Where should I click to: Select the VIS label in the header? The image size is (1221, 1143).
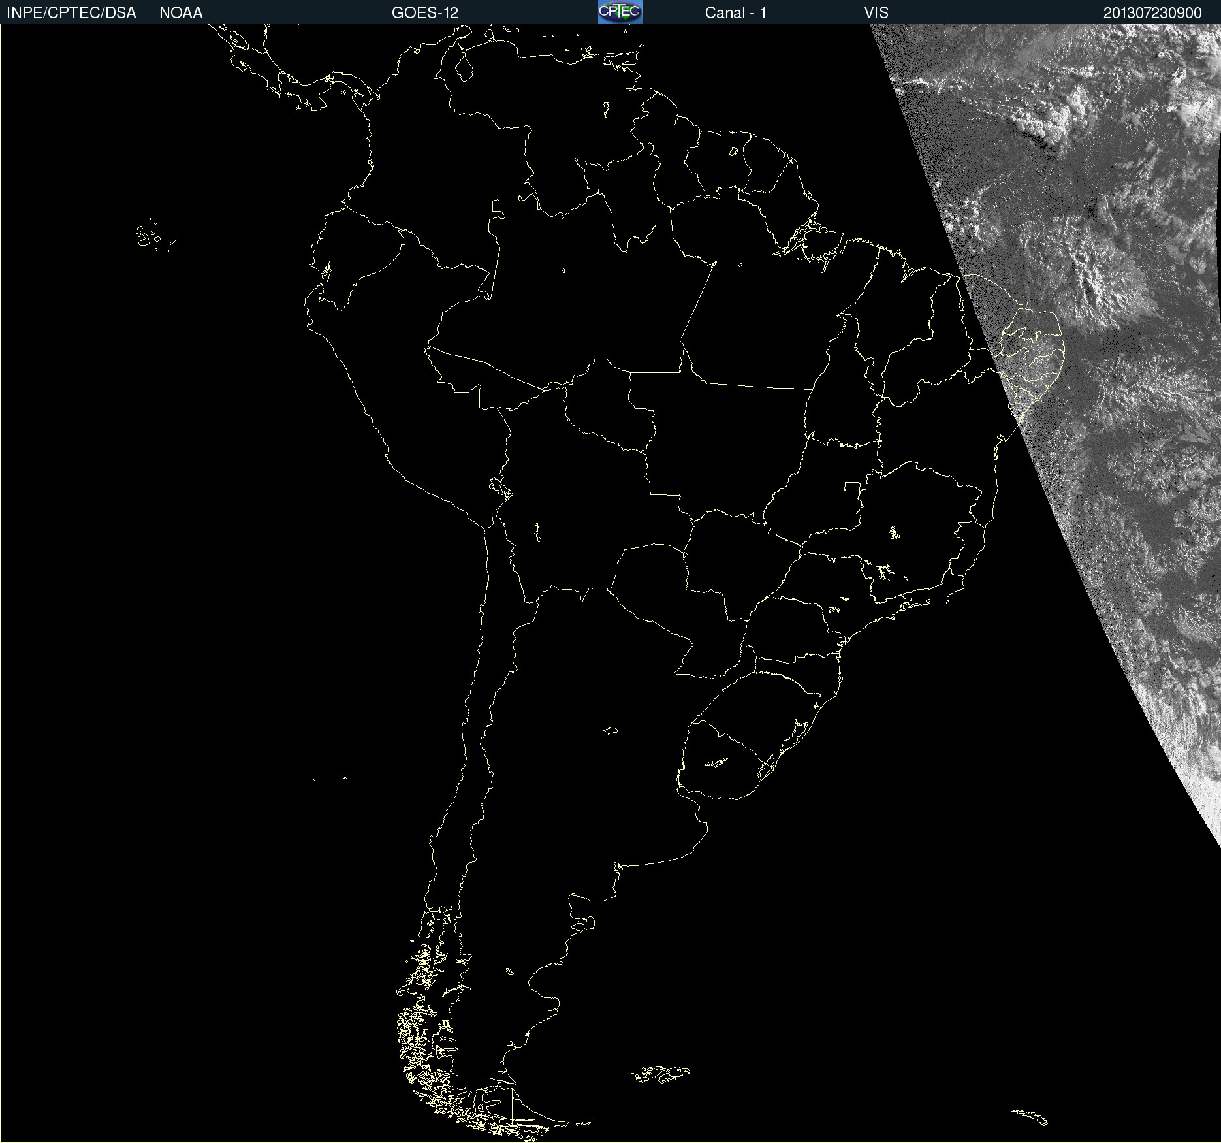click(x=876, y=13)
